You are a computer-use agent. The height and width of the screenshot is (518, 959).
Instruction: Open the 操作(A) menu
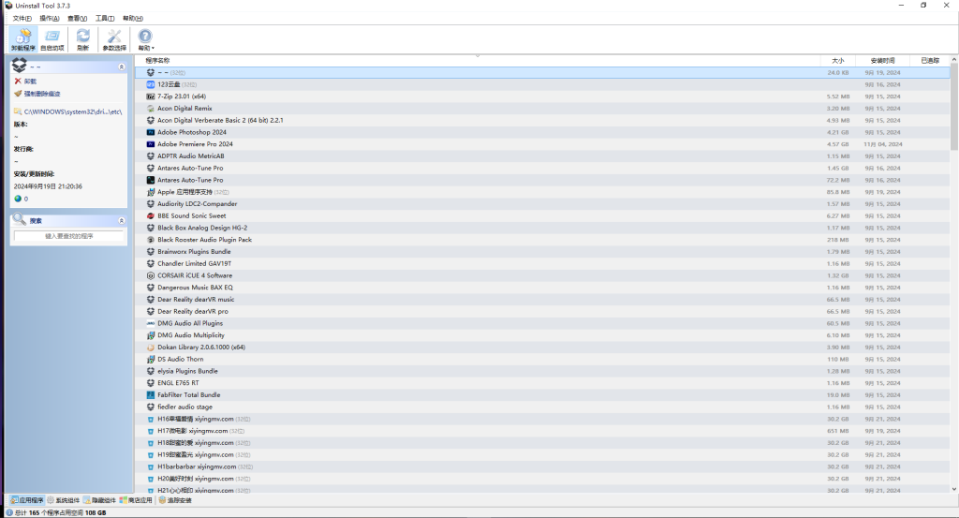pos(50,19)
